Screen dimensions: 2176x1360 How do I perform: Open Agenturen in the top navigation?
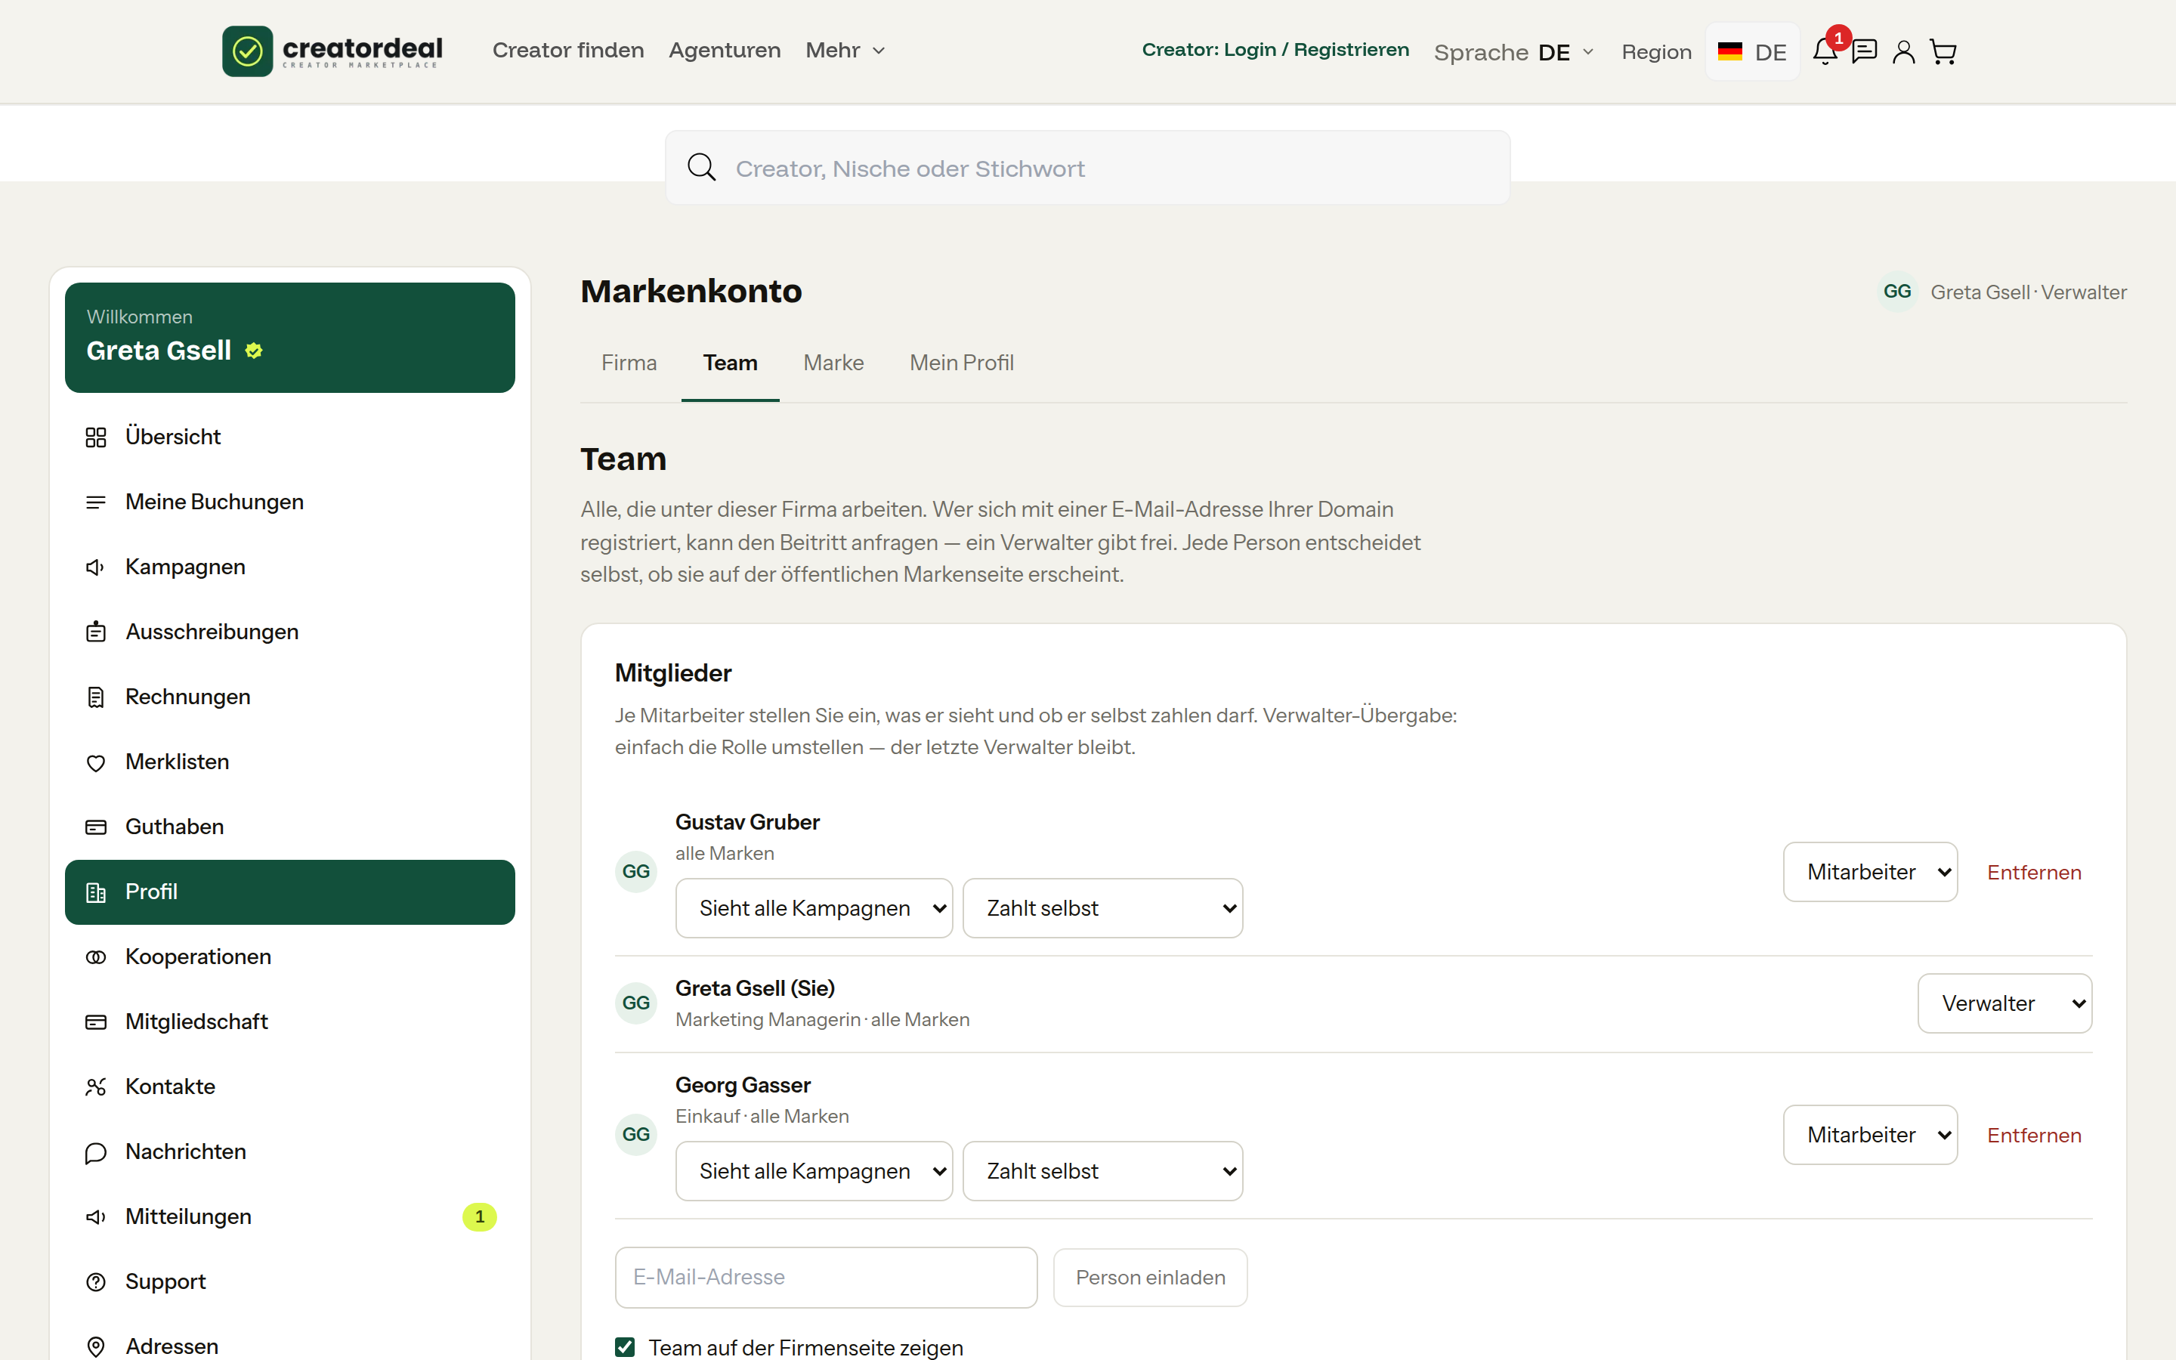[x=725, y=51]
